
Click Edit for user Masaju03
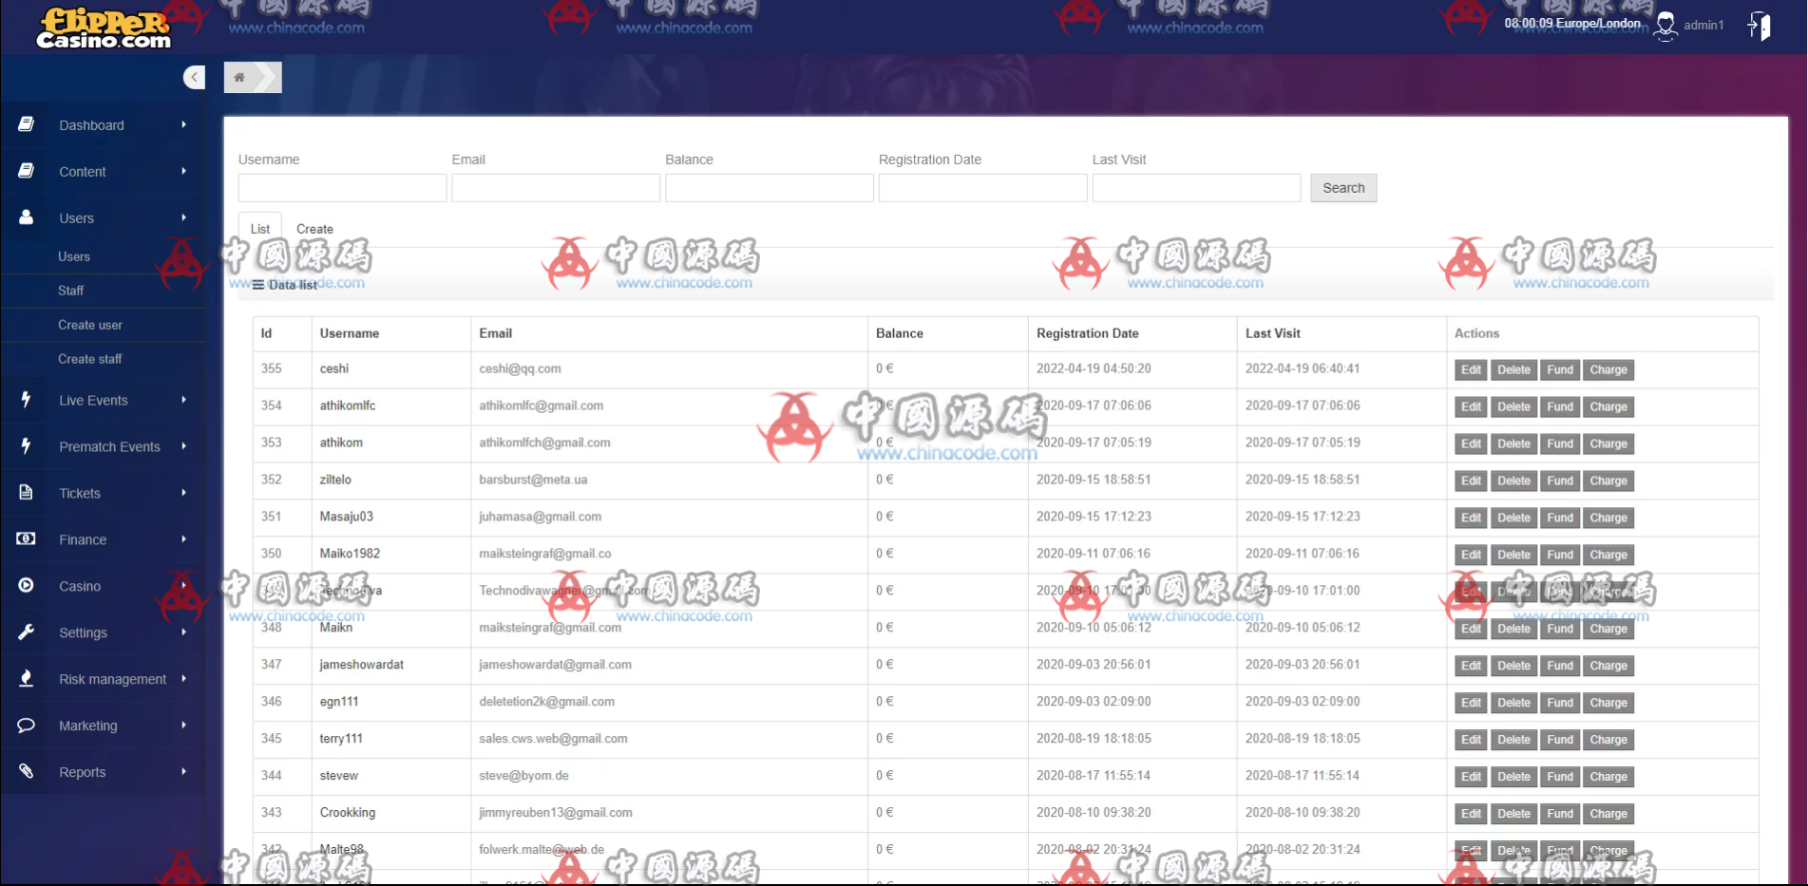click(1471, 518)
